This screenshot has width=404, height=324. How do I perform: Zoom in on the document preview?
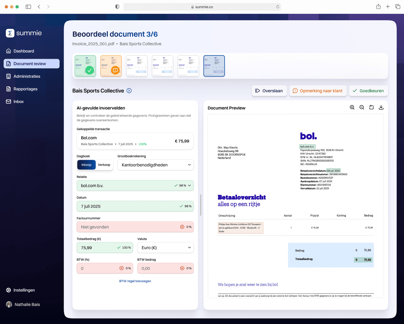coord(352,107)
